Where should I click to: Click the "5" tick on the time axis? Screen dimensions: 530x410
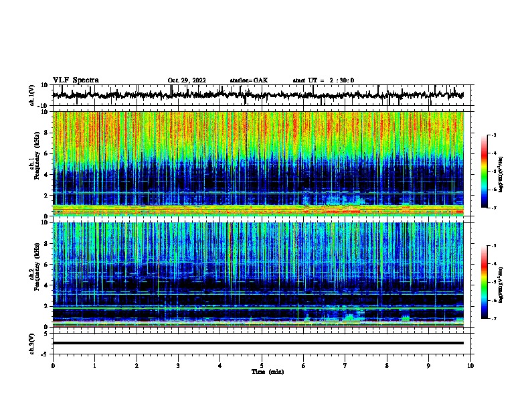(262, 366)
